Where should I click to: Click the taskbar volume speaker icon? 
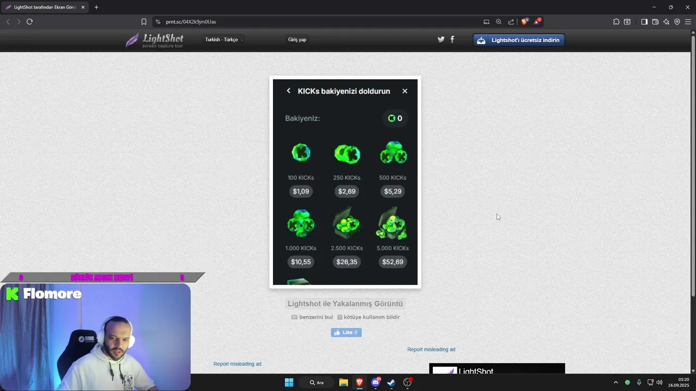pos(659,382)
